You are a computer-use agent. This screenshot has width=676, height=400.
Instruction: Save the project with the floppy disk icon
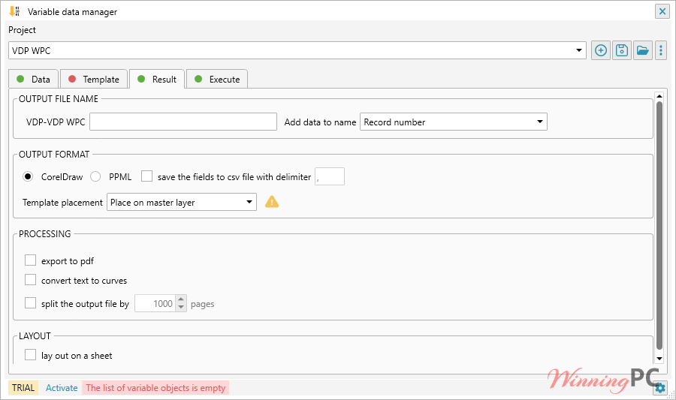coord(622,50)
